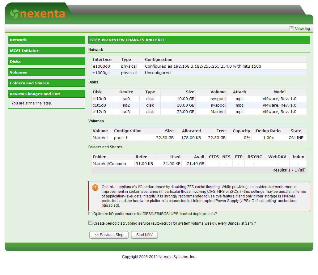318x275 pixels.
Task: Click the RSYNC column header
Action: click(x=255, y=157)
